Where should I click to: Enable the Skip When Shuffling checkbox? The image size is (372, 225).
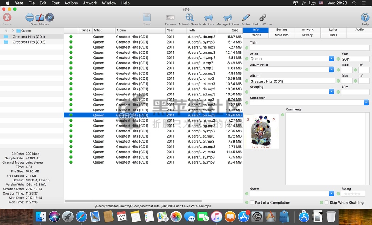(327, 202)
